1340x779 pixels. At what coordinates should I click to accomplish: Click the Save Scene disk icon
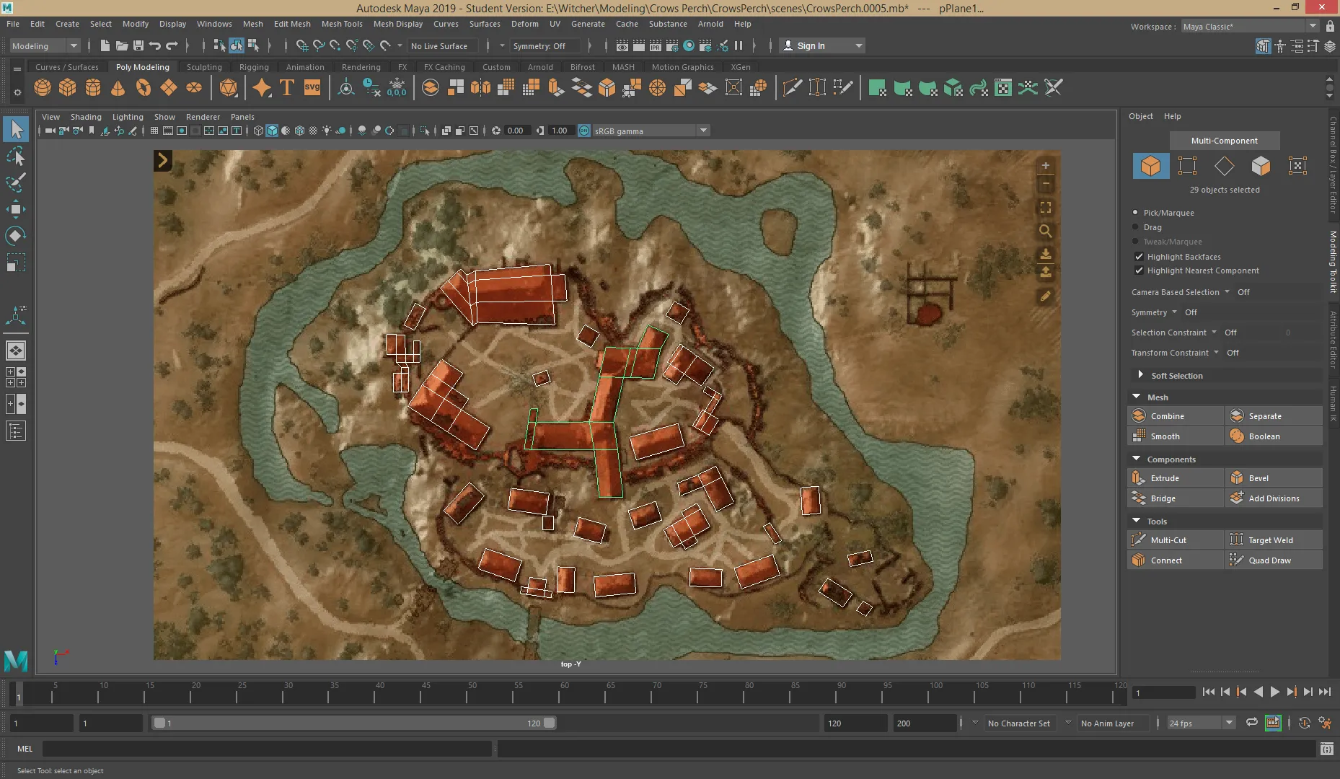[x=138, y=45]
